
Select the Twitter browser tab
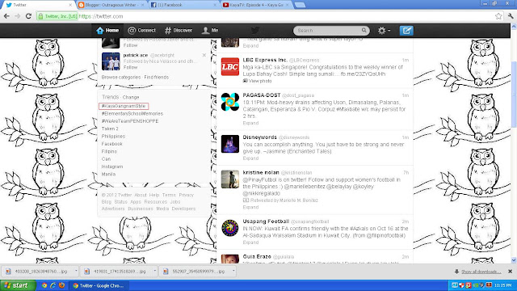tap(38, 5)
